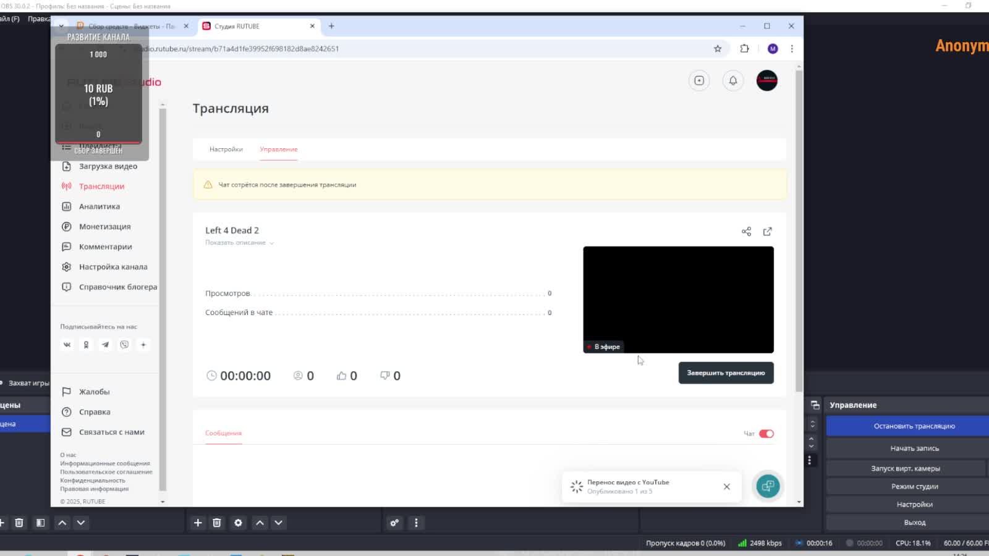The height and width of the screenshot is (556, 989).
Task: Open the Viber social icon
Action: [124, 345]
